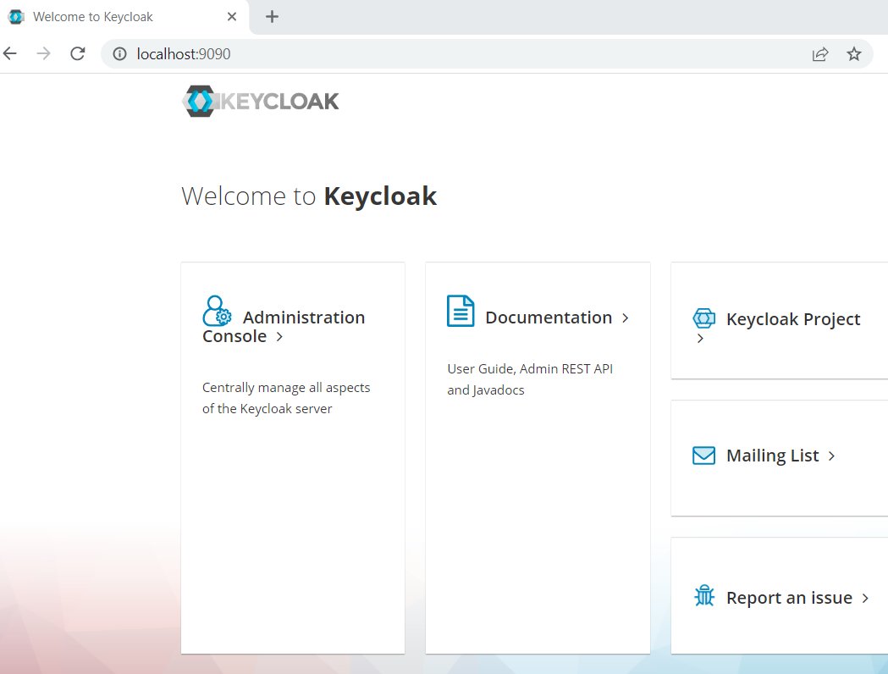888x674 pixels.
Task: Click the browser share icon
Action: click(819, 53)
